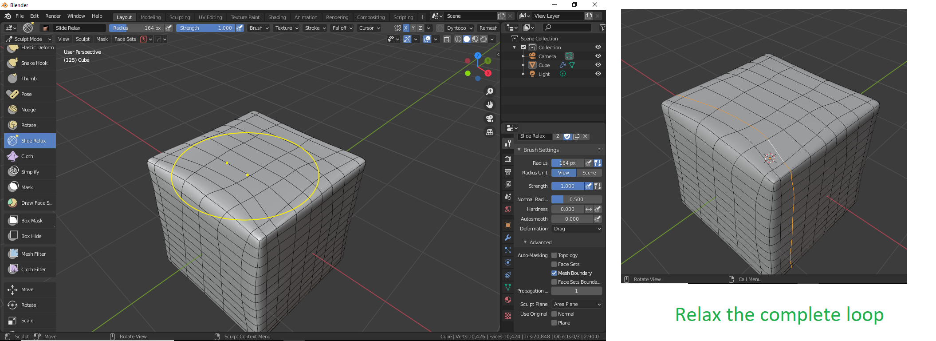
Task: Hide the Camera object in outliner
Action: coord(598,56)
